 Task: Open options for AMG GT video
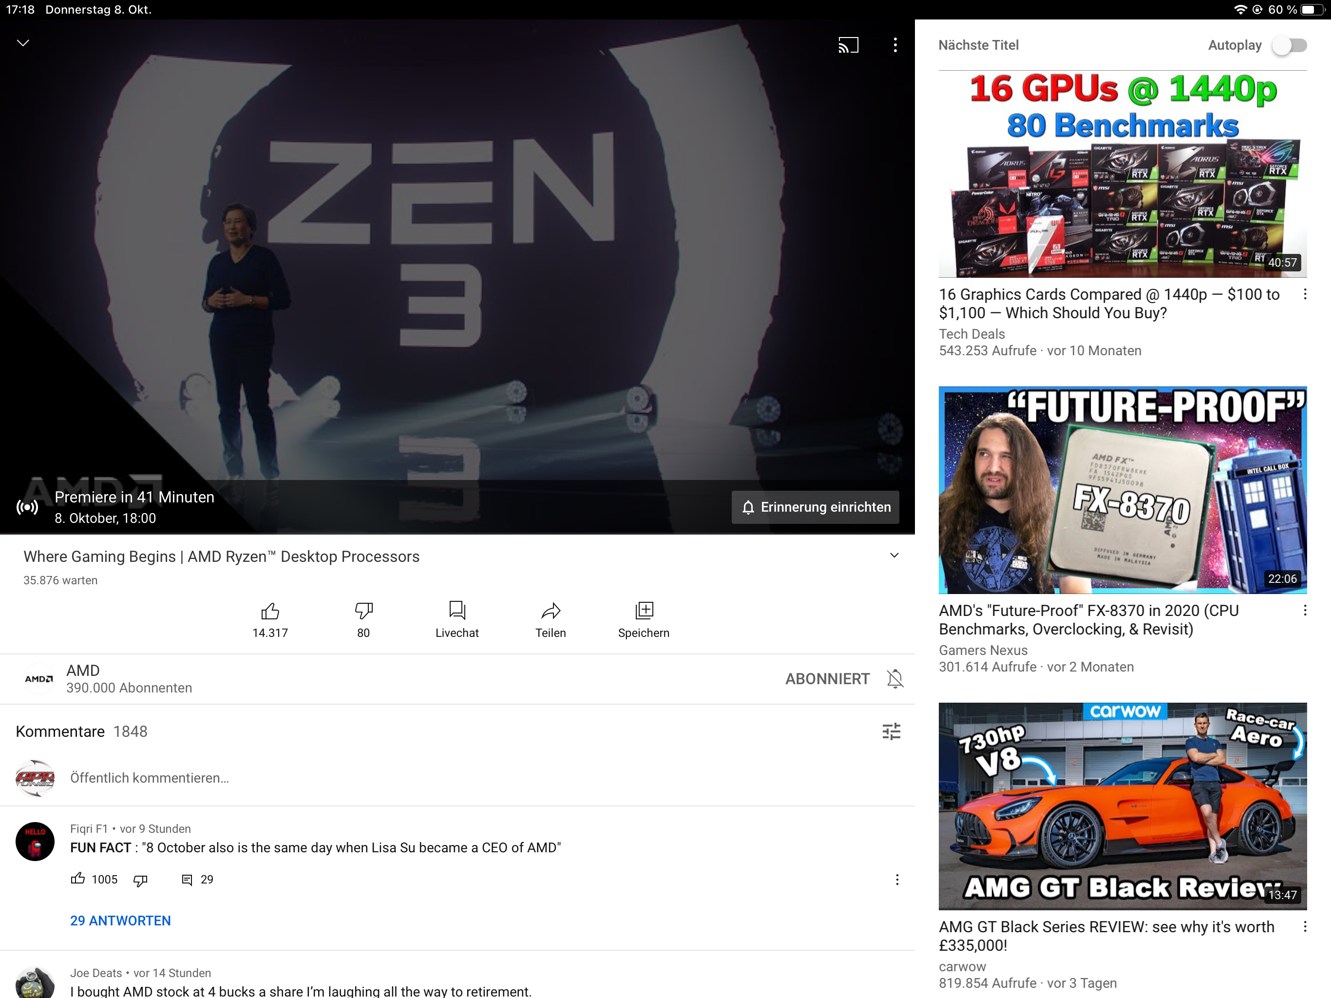(x=1305, y=926)
